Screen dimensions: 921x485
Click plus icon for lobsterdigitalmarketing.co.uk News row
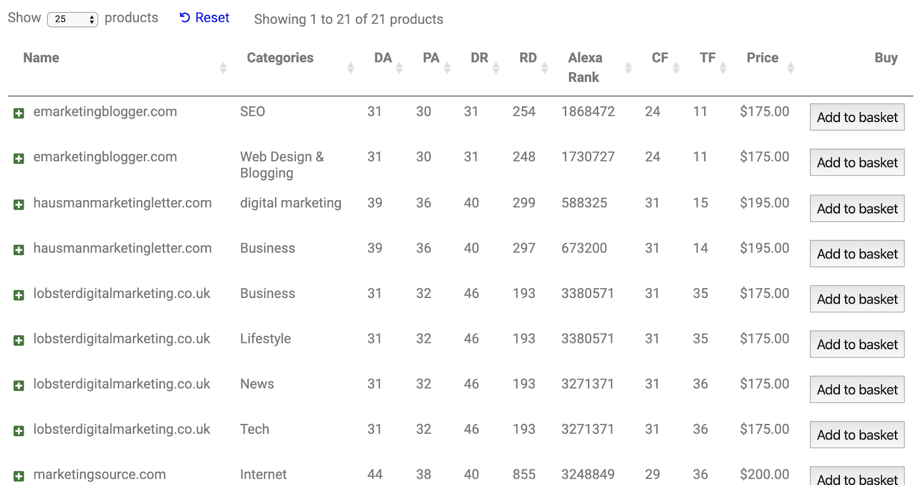(19, 385)
